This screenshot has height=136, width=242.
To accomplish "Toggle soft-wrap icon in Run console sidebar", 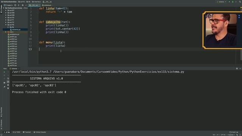I will point(8,79).
